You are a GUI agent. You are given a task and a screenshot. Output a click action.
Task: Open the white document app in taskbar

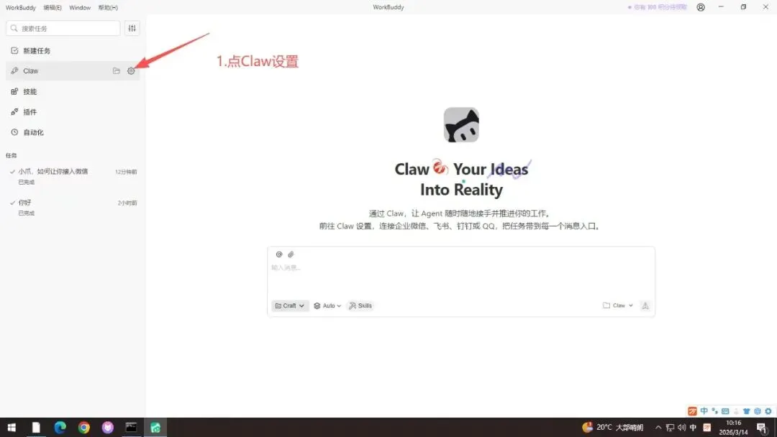pos(36,427)
